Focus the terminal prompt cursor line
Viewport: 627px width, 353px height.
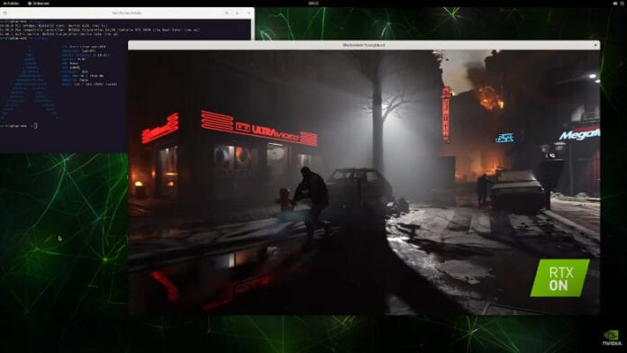(19, 125)
